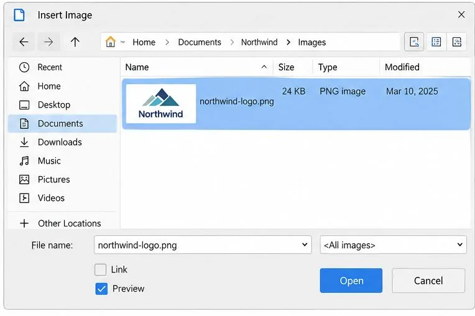Viewport: 475px width, 316px height.
Task: Expand the File name dropdown arrow
Action: [305, 244]
